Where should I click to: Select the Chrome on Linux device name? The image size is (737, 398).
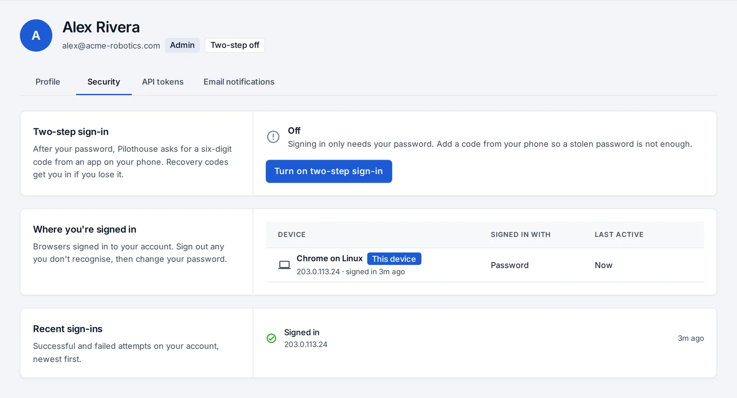coord(330,259)
